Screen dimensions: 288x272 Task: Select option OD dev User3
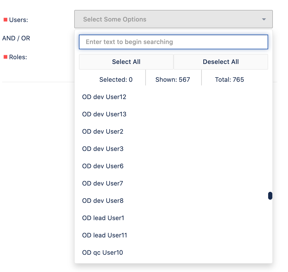tap(173, 149)
